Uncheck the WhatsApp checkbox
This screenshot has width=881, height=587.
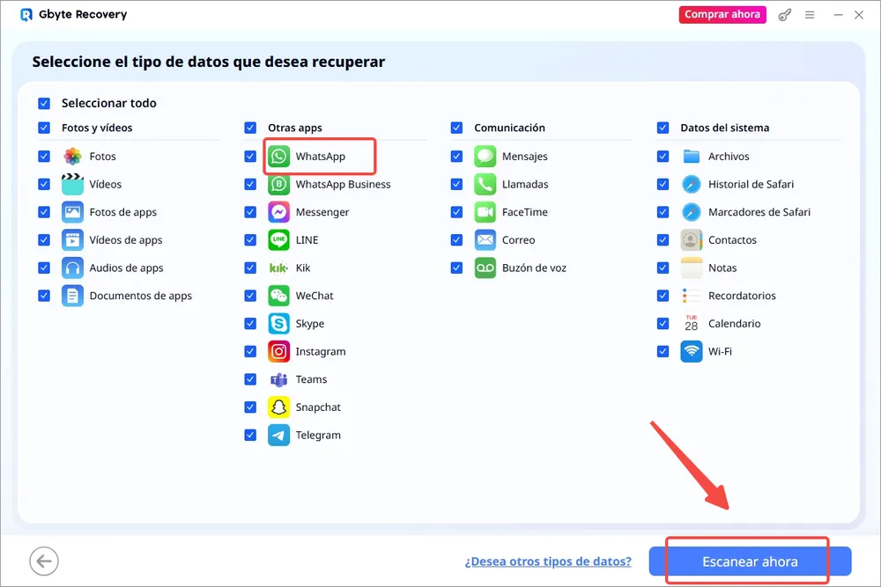point(250,157)
